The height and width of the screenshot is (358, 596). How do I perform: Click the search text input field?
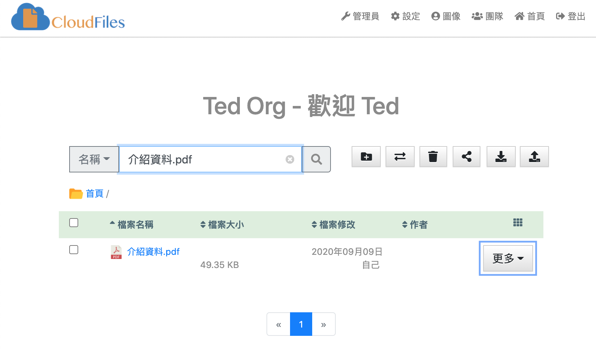click(204, 159)
